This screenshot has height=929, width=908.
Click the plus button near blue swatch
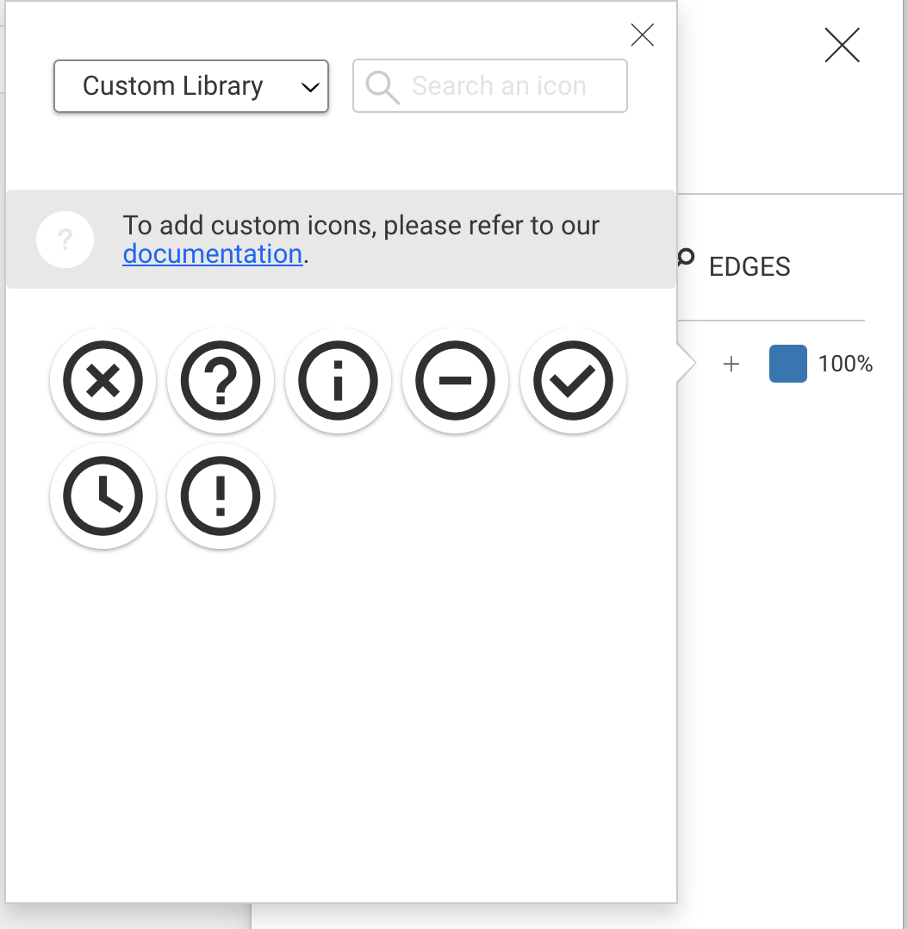731,364
